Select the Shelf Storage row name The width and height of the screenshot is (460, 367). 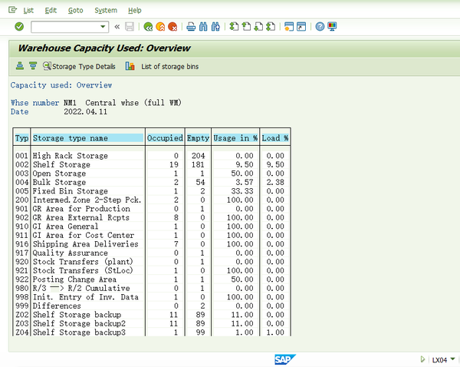(x=61, y=164)
